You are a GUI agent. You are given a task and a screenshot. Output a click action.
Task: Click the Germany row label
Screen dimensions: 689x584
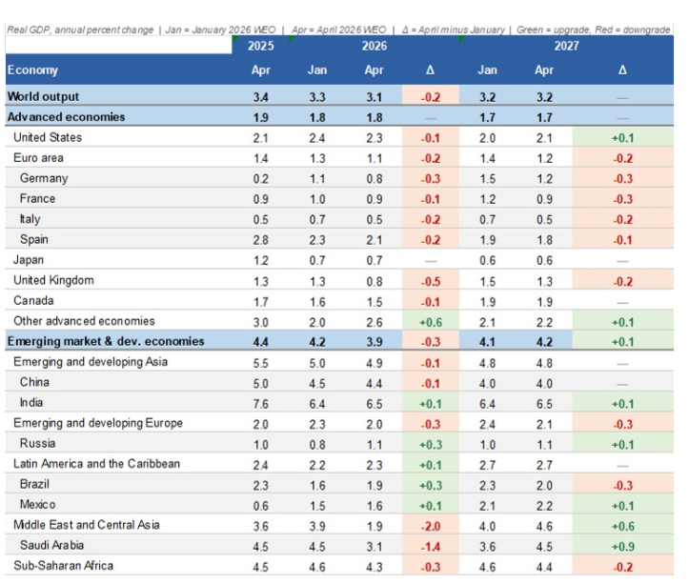pyautogui.click(x=44, y=178)
